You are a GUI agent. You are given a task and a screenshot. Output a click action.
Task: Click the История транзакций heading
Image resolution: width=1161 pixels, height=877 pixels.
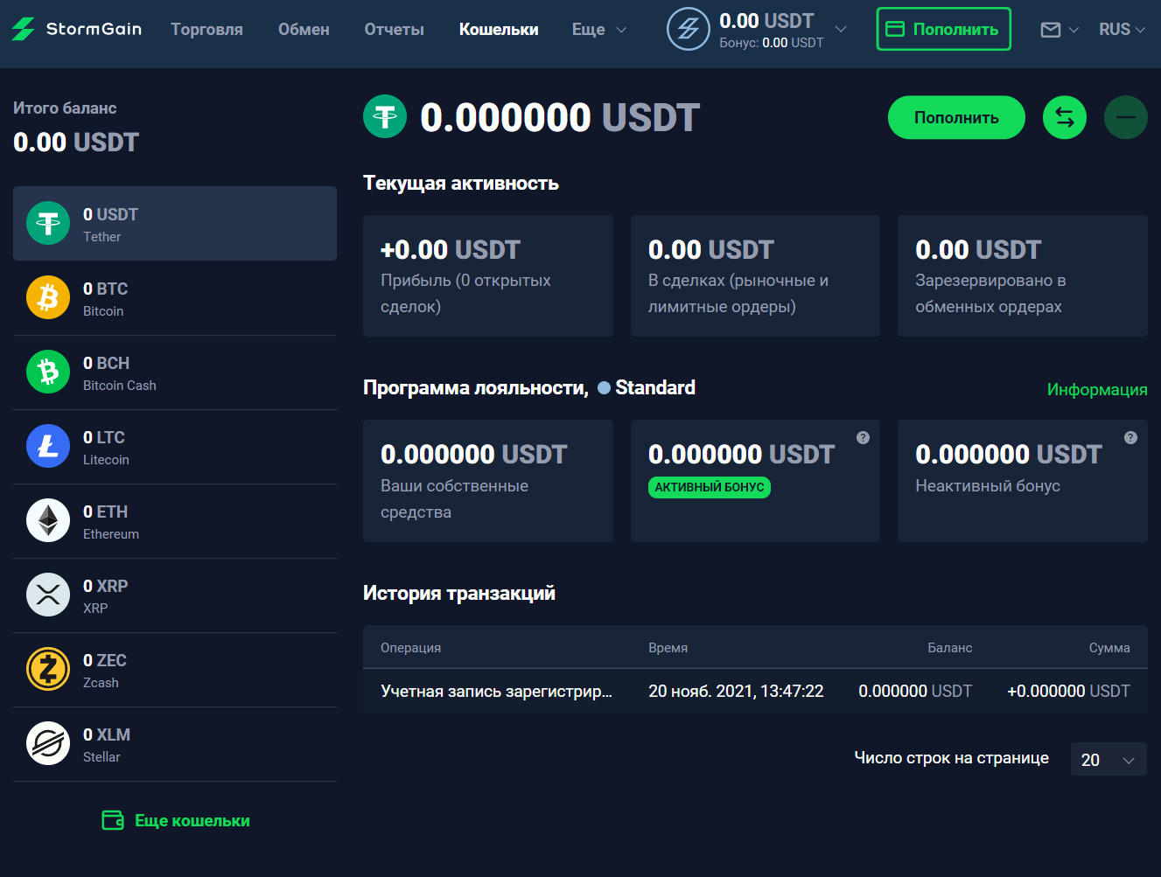459,593
